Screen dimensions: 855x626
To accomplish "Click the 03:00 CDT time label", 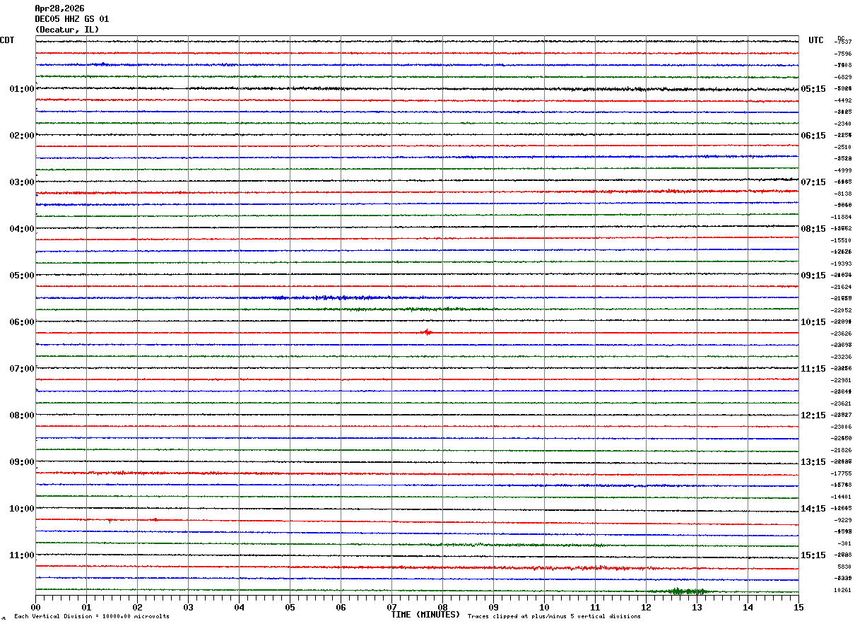I will pyautogui.click(x=22, y=182).
